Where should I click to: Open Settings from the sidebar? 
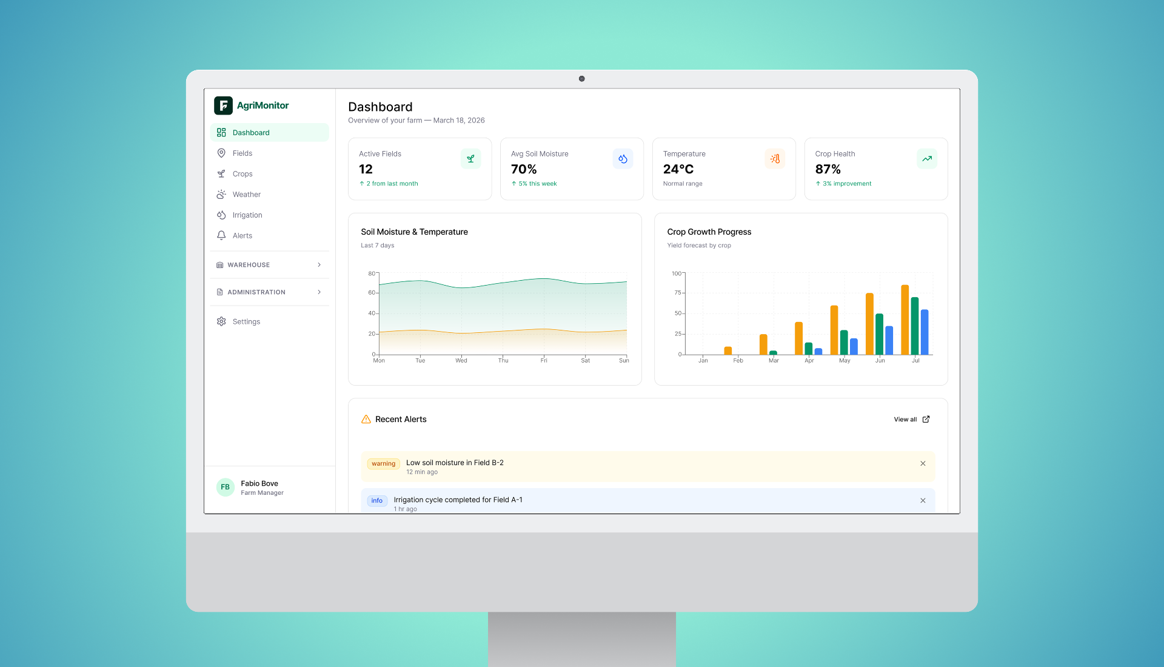tap(269, 322)
